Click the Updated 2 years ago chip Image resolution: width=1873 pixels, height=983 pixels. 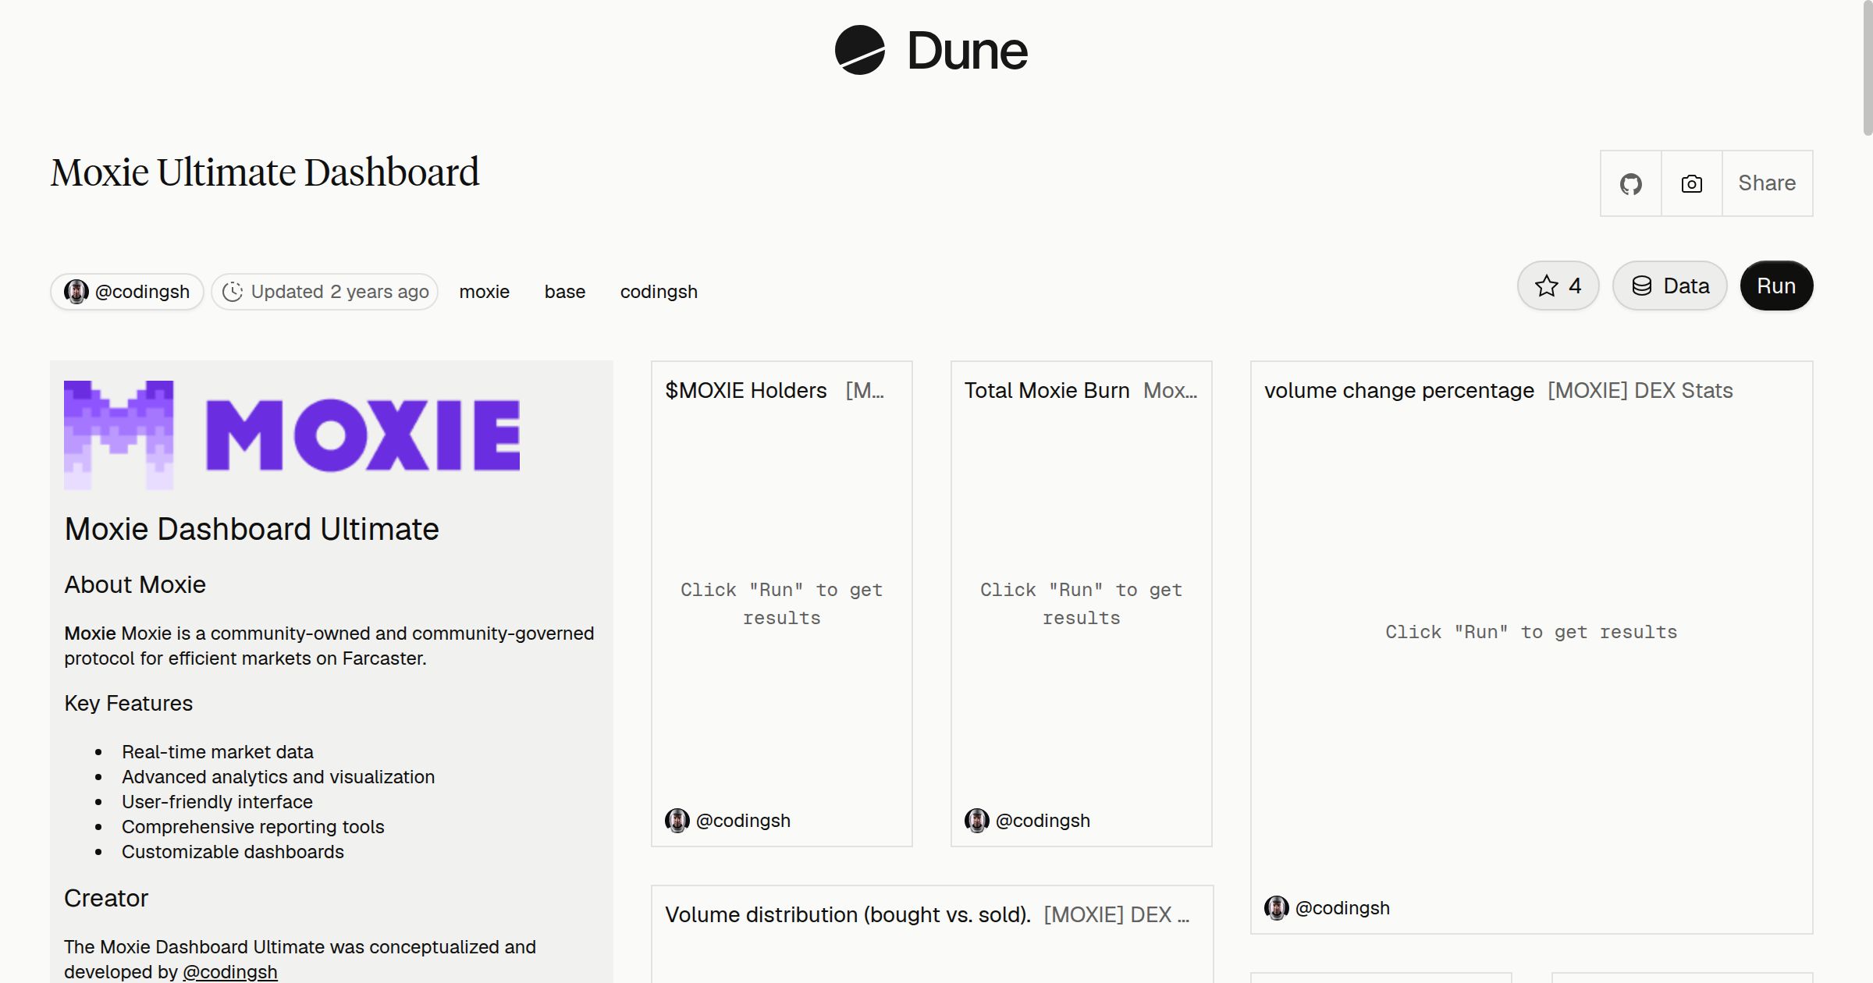(x=325, y=292)
